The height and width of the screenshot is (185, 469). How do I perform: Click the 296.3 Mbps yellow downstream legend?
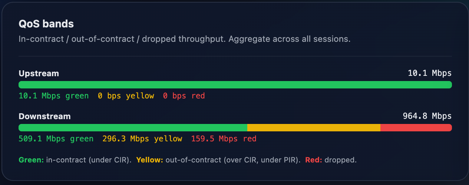[142, 139]
